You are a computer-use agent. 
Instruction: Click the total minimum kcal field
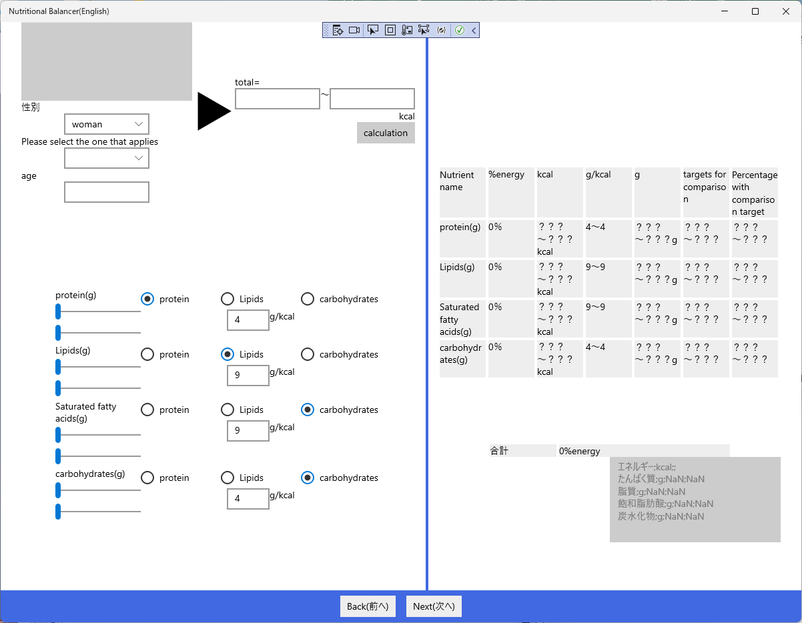tap(278, 99)
